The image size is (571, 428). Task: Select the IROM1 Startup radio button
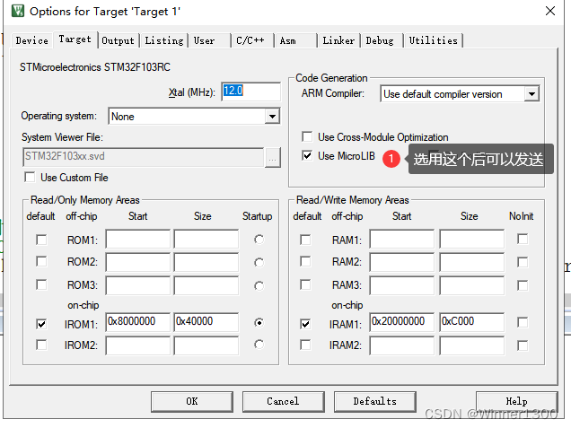[259, 322]
